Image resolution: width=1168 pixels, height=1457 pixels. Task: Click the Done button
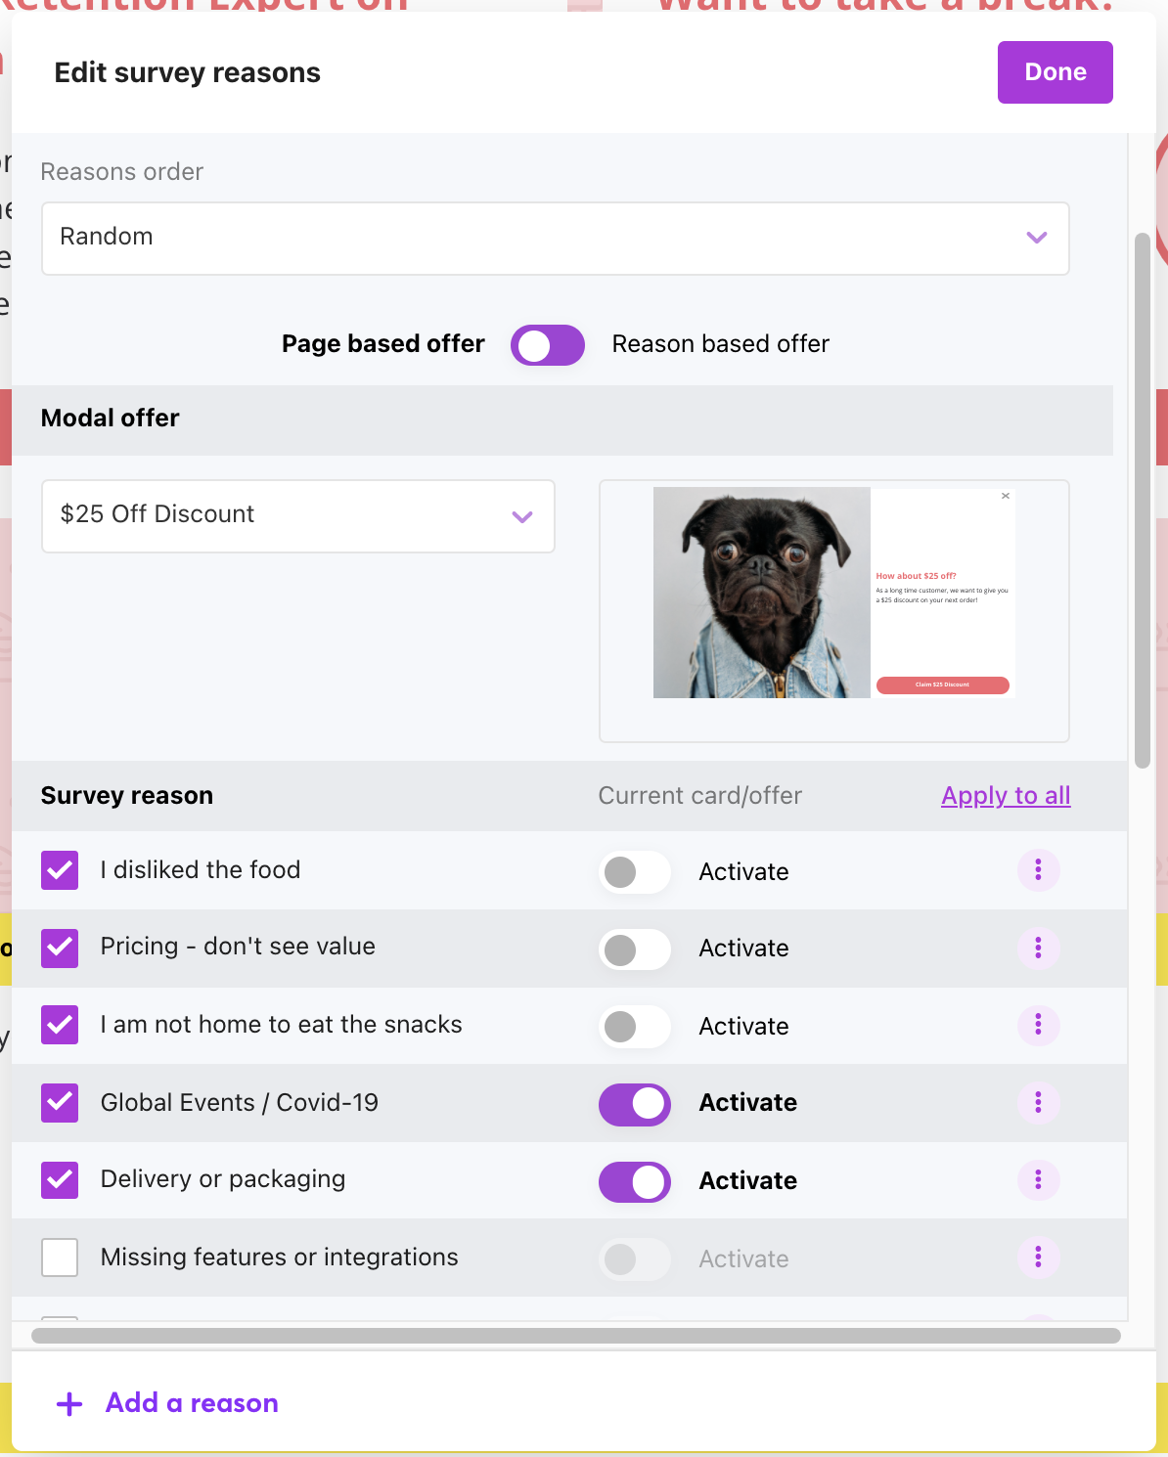click(x=1055, y=72)
